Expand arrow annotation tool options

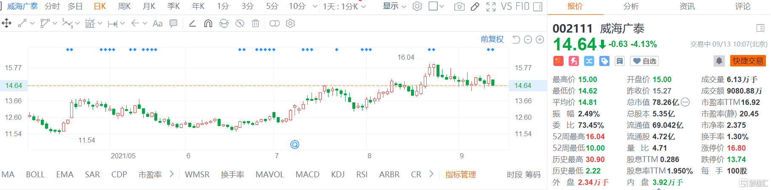145,24
